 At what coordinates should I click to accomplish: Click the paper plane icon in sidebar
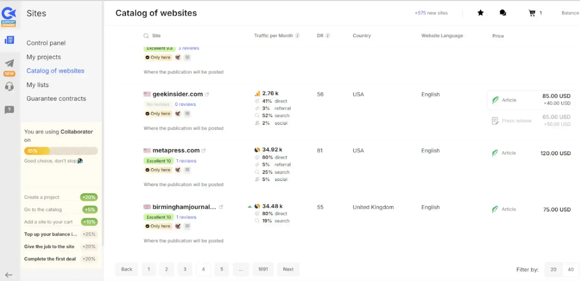tap(9, 63)
